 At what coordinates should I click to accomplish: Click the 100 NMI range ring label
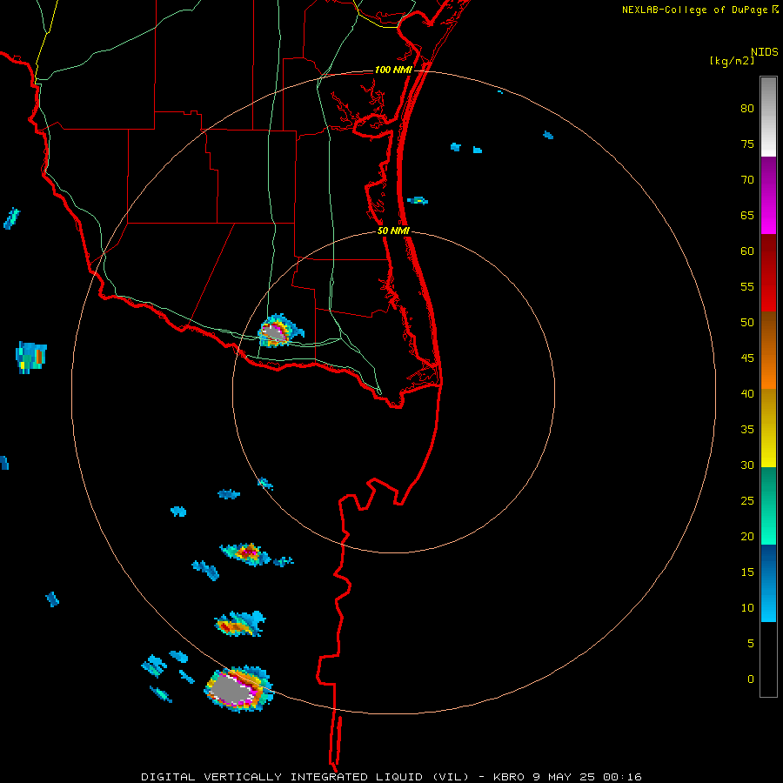tap(393, 70)
